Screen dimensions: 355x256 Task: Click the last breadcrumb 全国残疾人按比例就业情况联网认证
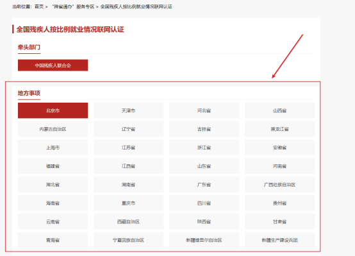click(136, 6)
